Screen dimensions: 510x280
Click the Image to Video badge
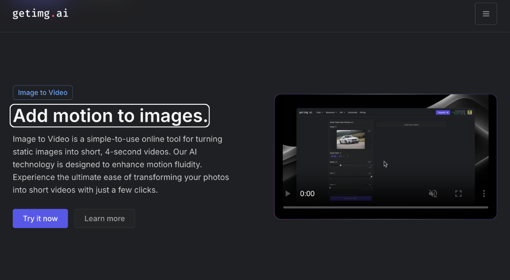point(43,93)
